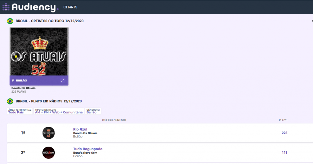313x164 pixels.
Task: Click the Brasil - Plays em Rádios heading
Action: pos(49,101)
